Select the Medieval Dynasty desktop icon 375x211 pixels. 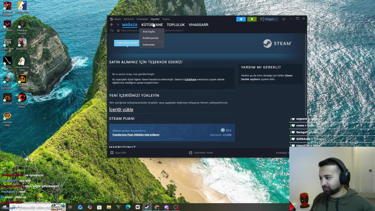[22, 28]
